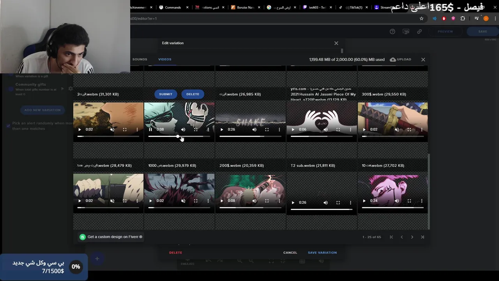The height and width of the screenshot is (281, 499).
Task: Mute the SHAKE video
Action: click(x=255, y=130)
